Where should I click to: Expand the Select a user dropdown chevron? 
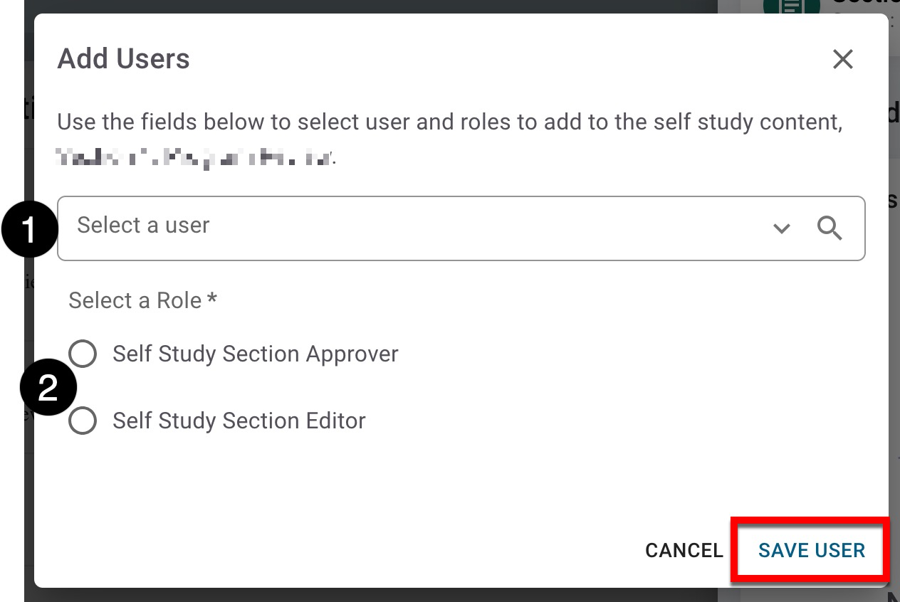click(x=782, y=228)
